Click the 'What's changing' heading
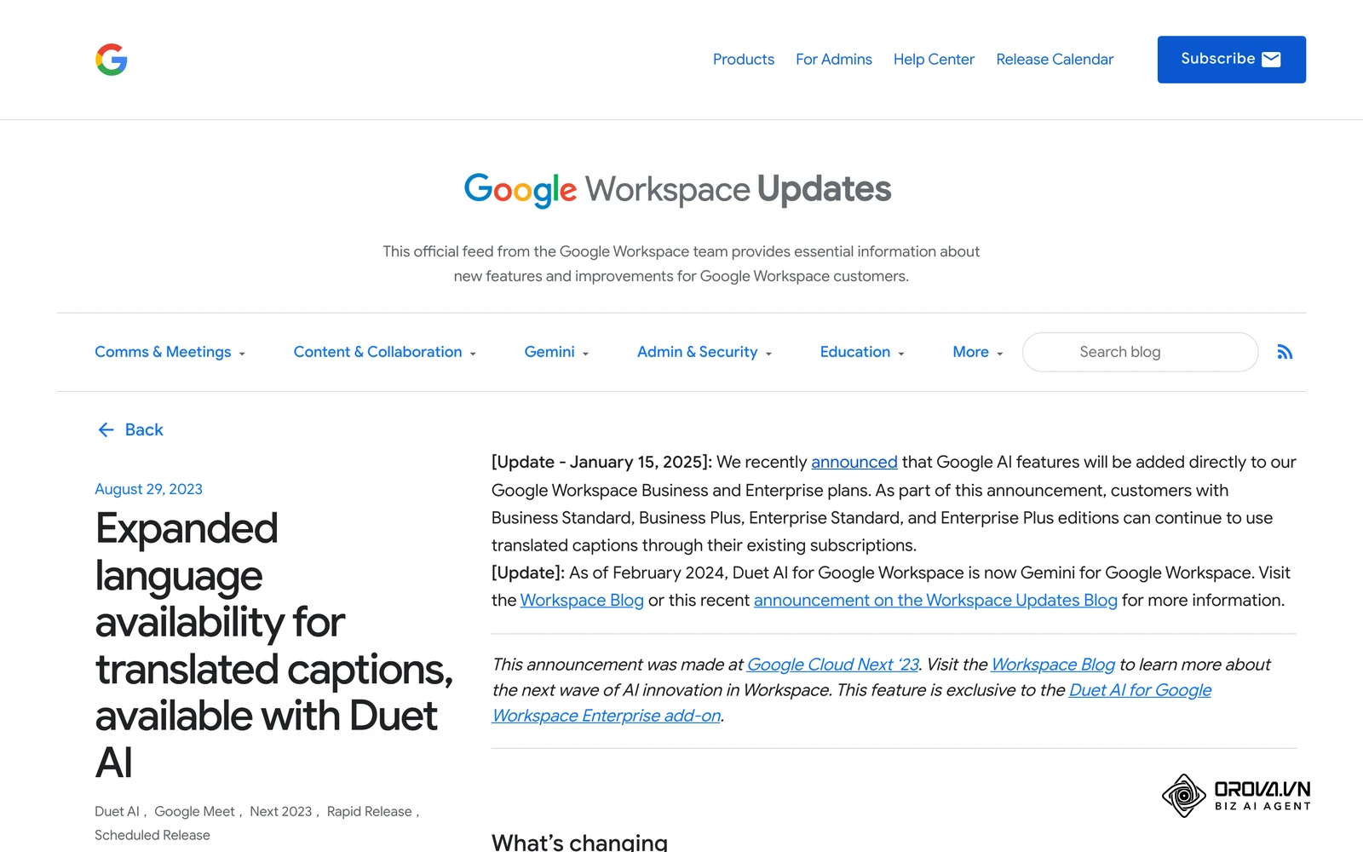 [579, 843]
